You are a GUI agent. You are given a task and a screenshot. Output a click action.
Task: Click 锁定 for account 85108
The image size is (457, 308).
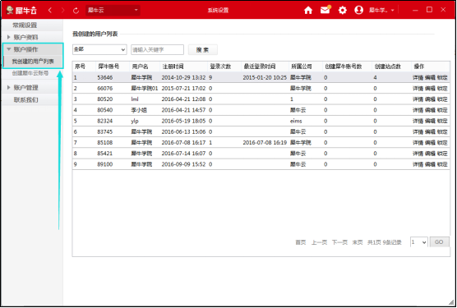(442, 143)
